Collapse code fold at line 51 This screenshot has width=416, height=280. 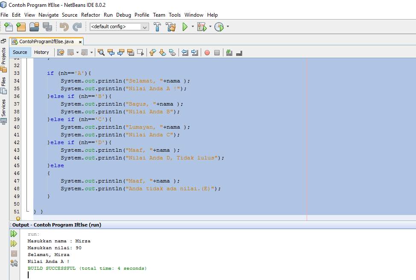pyautogui.click(x=28, y=212)
